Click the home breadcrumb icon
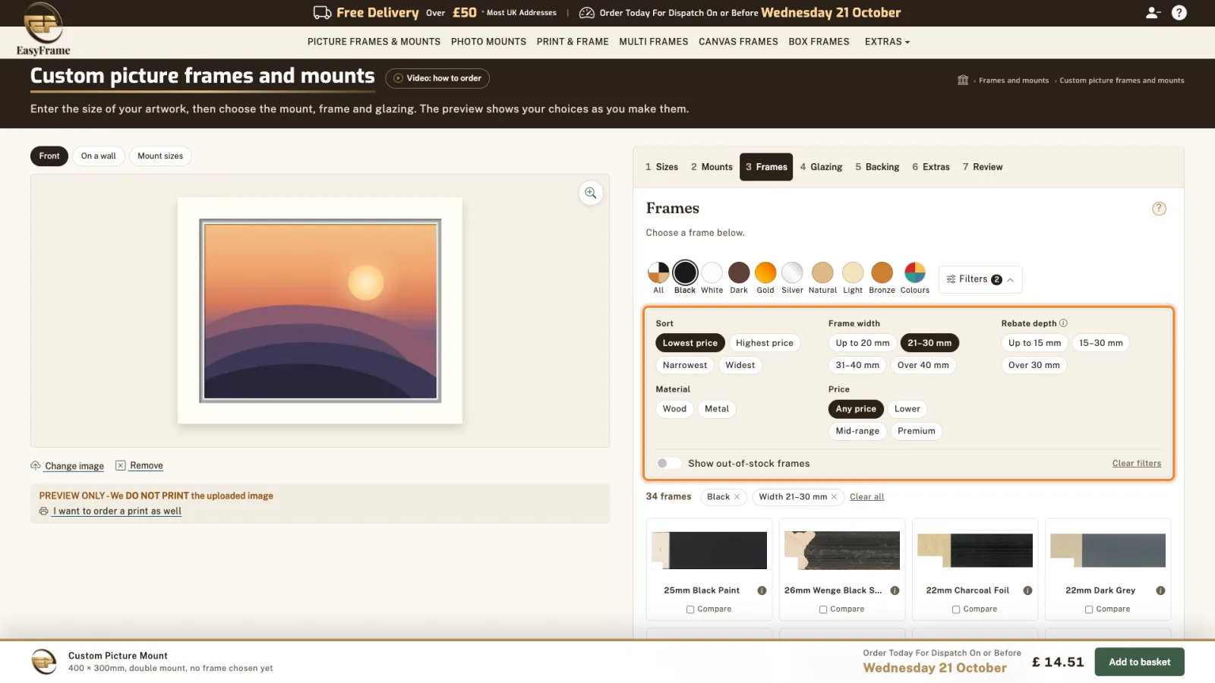Viewport: 1215px width, 683px height. coord(963,80)
